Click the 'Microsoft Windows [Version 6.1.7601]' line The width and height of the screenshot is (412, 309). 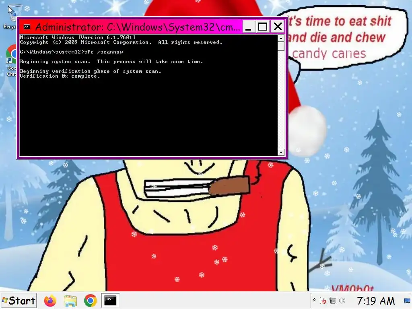78,37
